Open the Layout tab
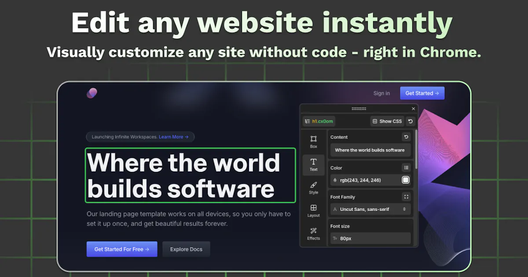The image size is (528, 277). click(313, 211)
